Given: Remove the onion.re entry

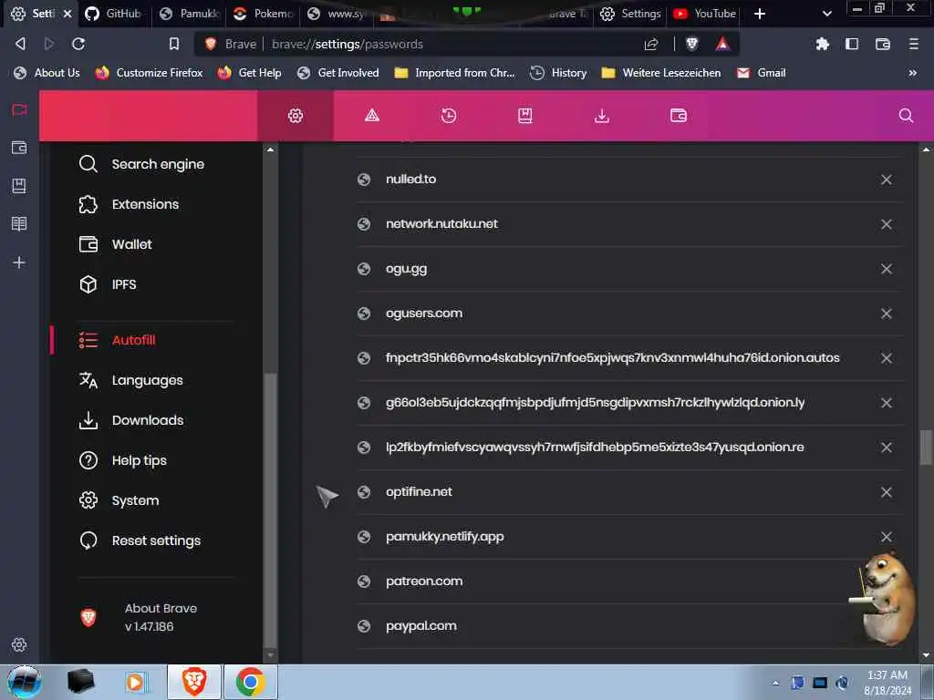Looking at the screenshot, I should tap(887, 448).
